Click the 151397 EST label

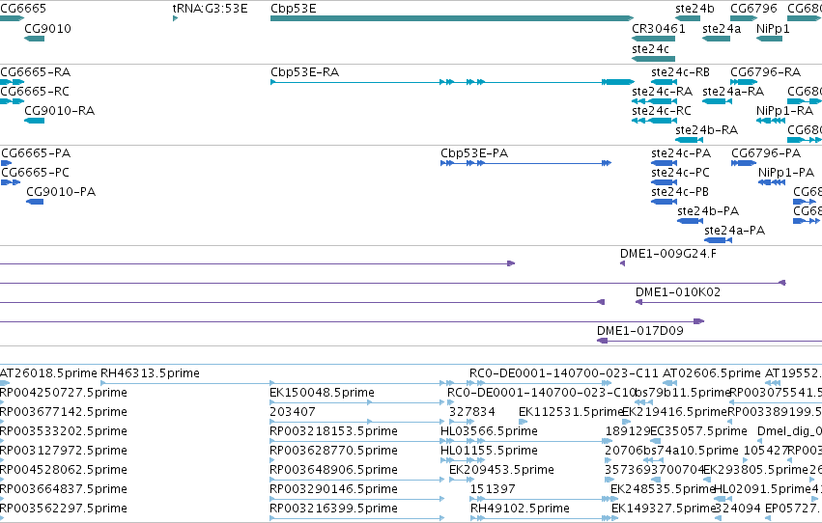coord(493,489)
